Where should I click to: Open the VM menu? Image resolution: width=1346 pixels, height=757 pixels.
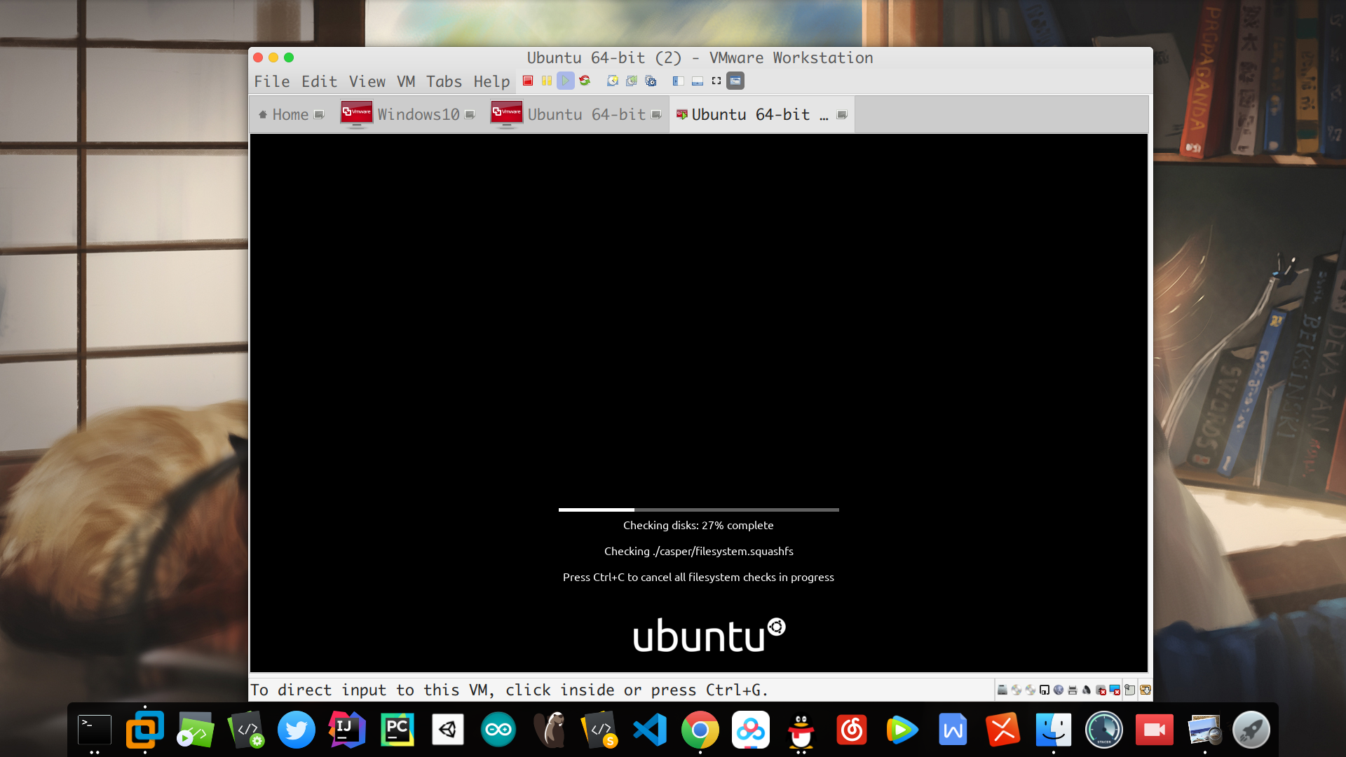(405, 81)
